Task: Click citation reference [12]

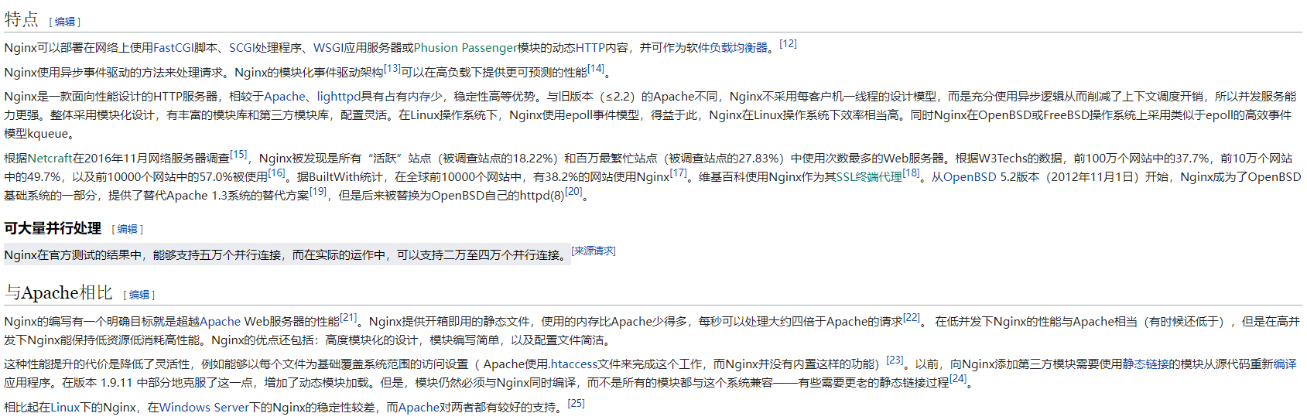Action: click(788, 43)
